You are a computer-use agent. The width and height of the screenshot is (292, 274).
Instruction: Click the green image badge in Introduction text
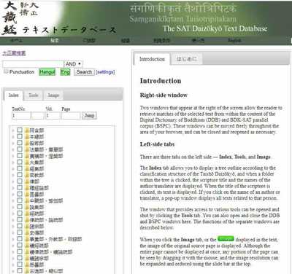[x=226, y=239]
